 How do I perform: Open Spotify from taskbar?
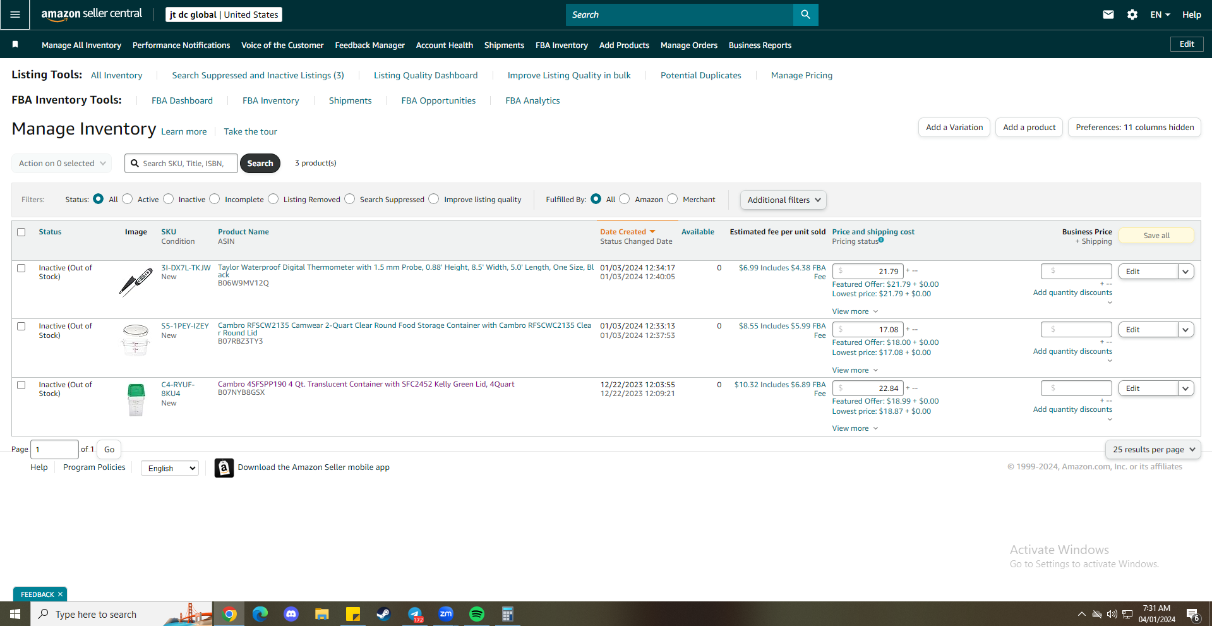(477, 614)
